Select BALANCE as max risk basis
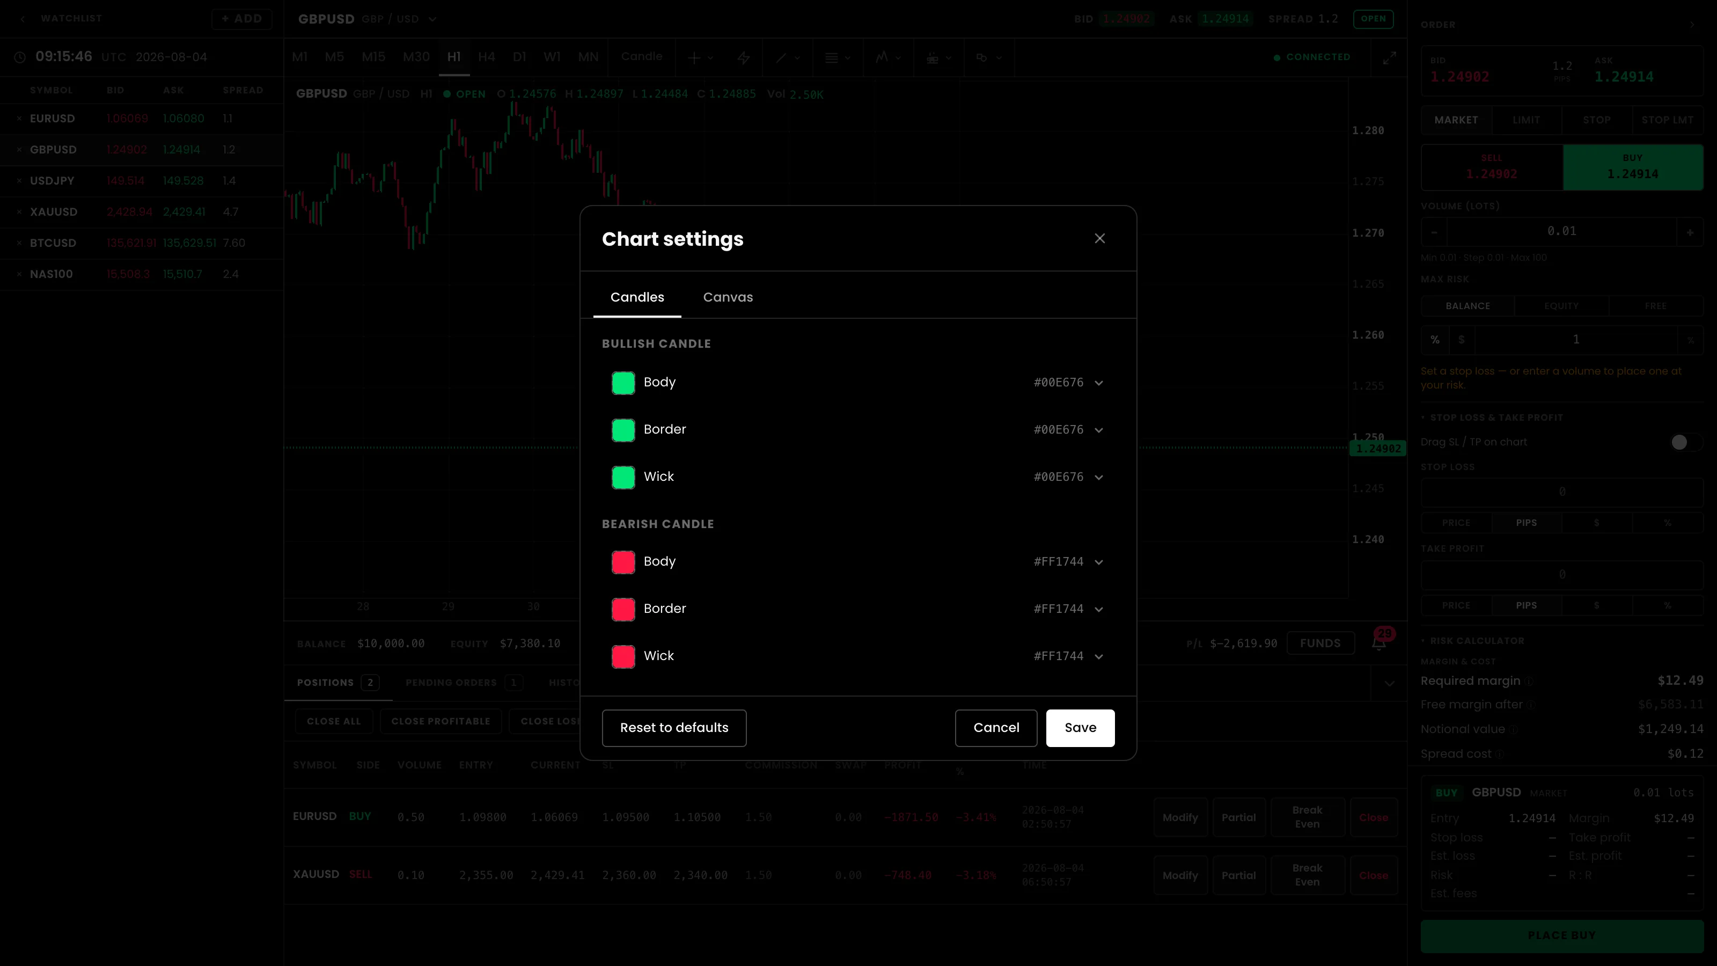Viewport: 1717px width, 966px height. click(x=1467, y=306)
